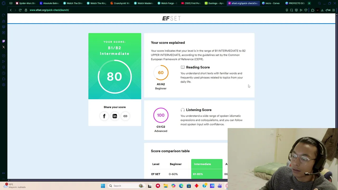Open Microsoft Store from taskbar

(x=189, y=186)
